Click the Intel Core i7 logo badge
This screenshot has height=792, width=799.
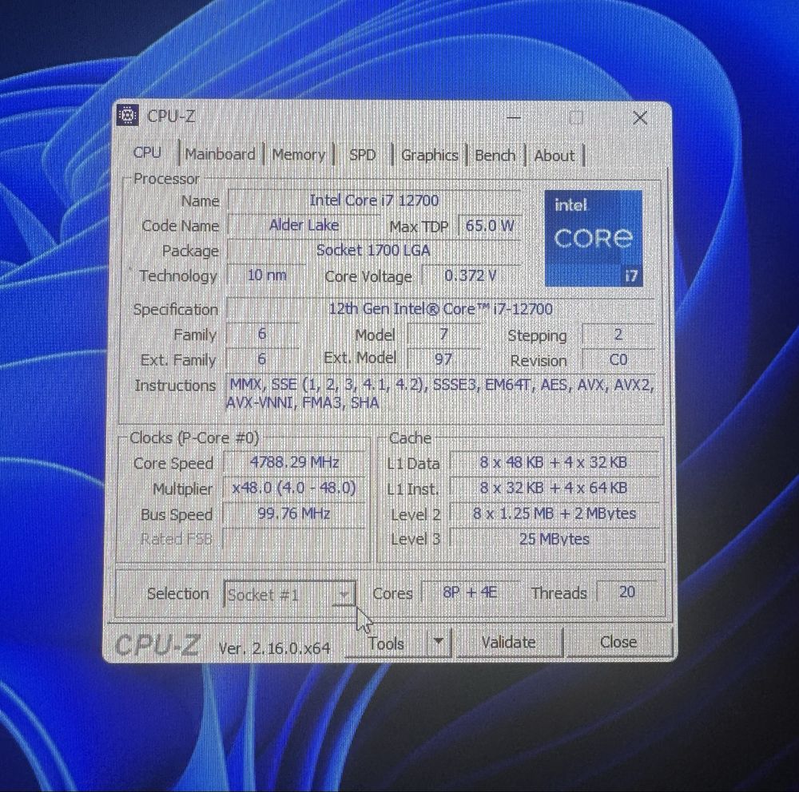tap(594, 238)
